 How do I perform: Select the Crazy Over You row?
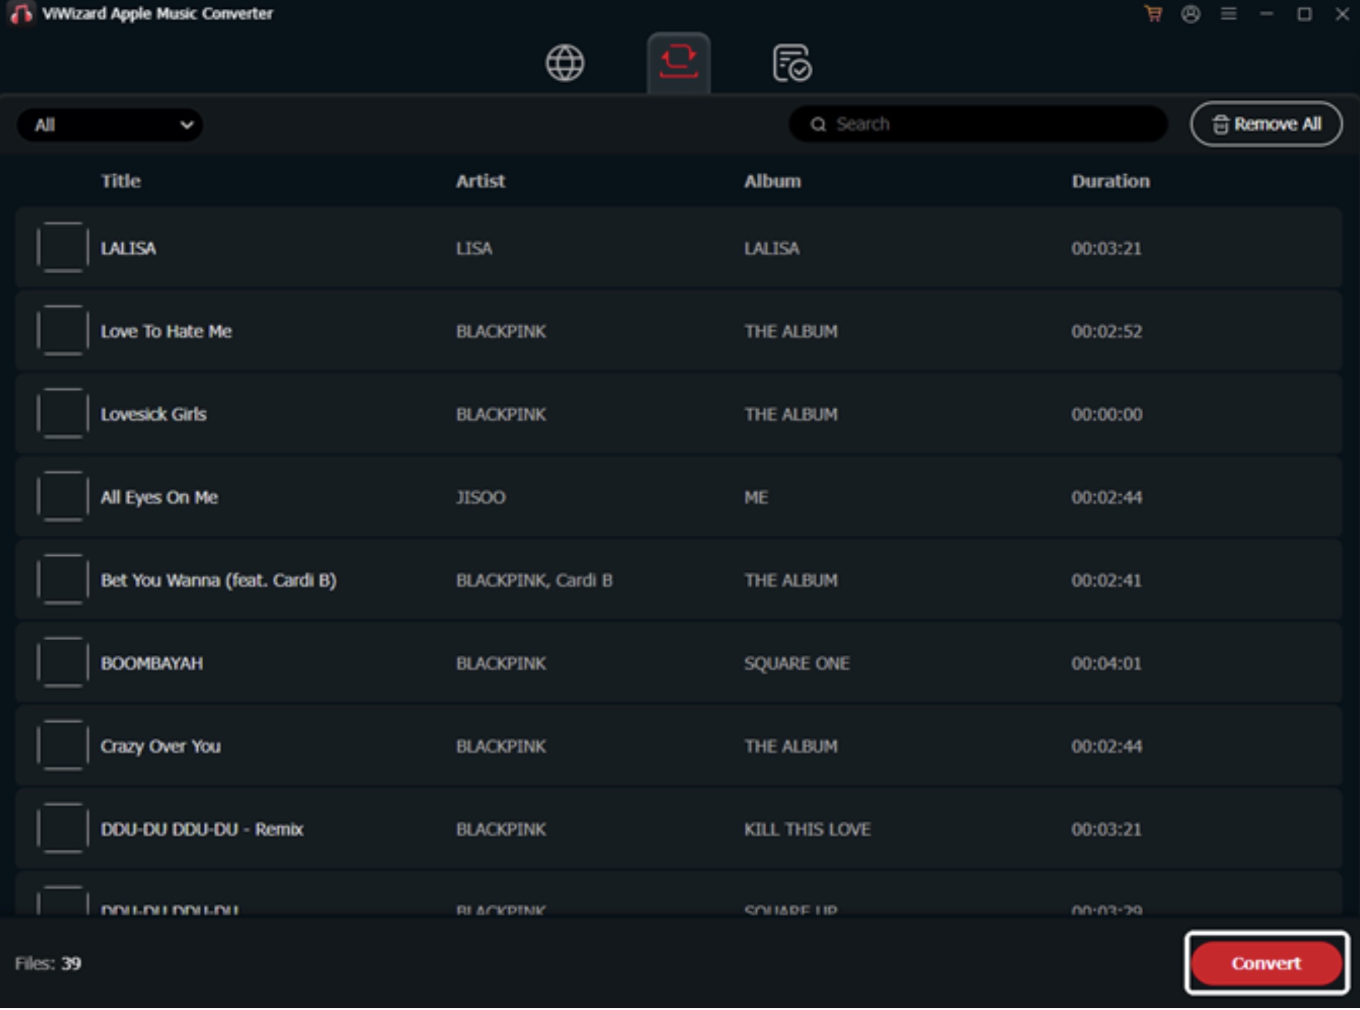click(x=679, y=746)
